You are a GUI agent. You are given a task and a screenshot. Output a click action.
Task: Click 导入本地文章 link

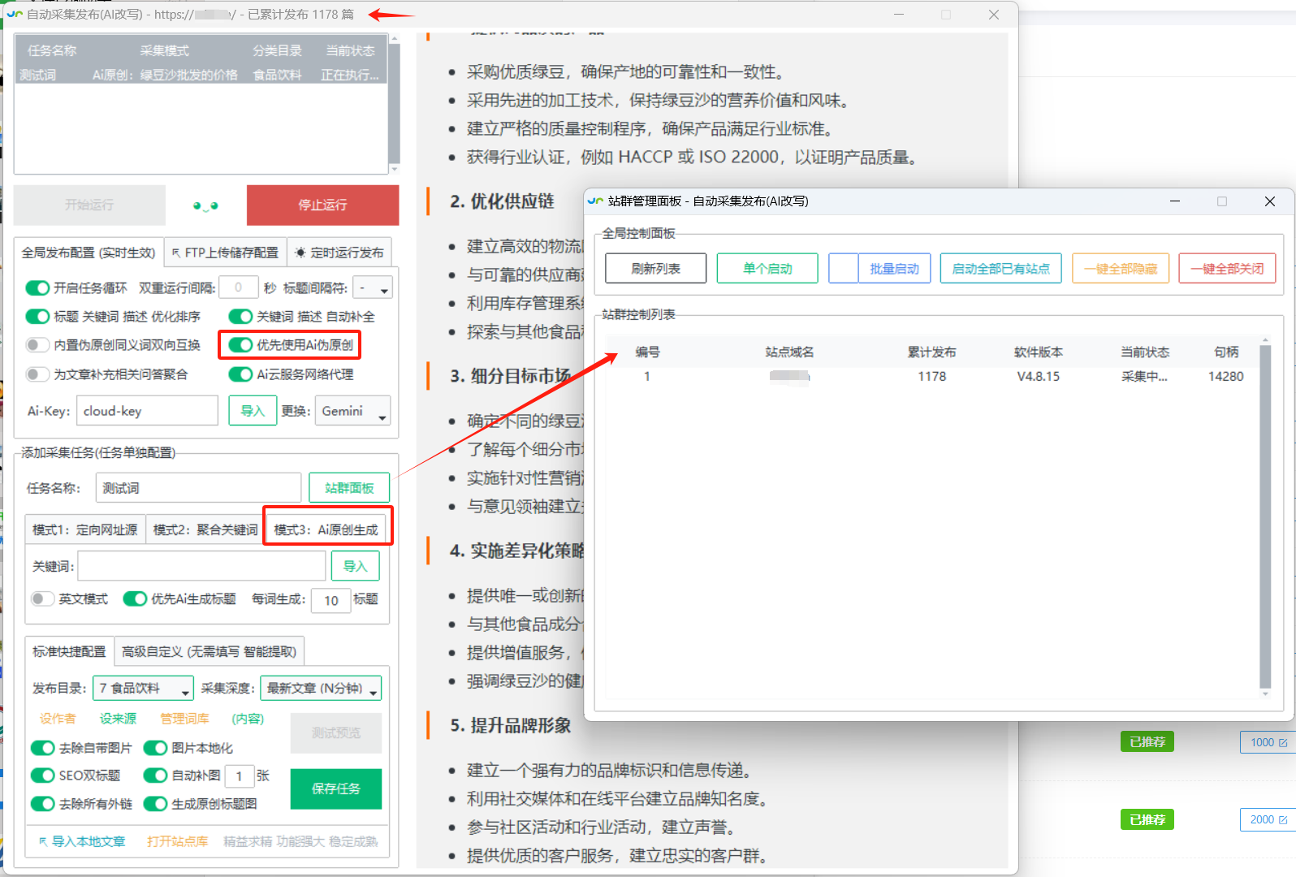tap(82, 841)
